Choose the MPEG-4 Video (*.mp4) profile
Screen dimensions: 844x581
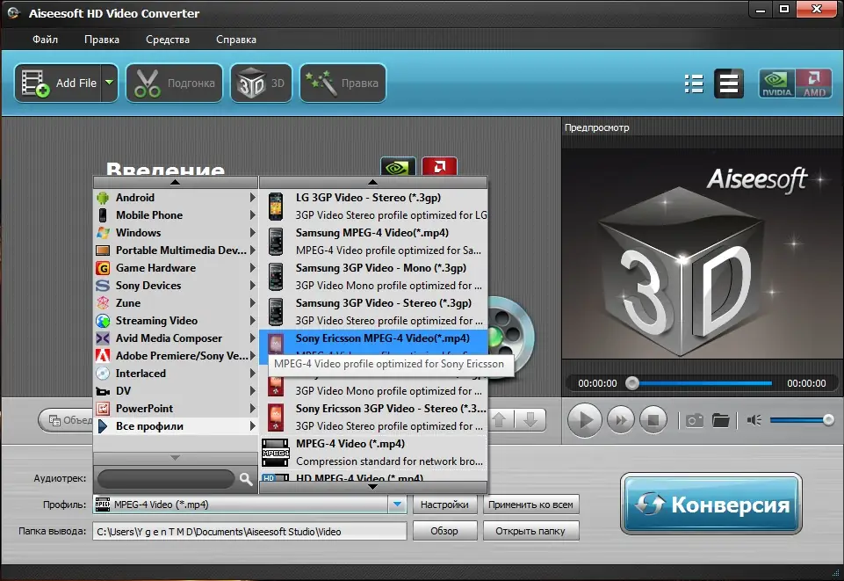click(373, 453)
